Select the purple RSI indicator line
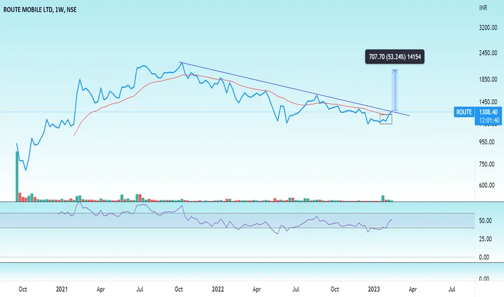Screen dimensions: 504x297 (x=225, y=221)
